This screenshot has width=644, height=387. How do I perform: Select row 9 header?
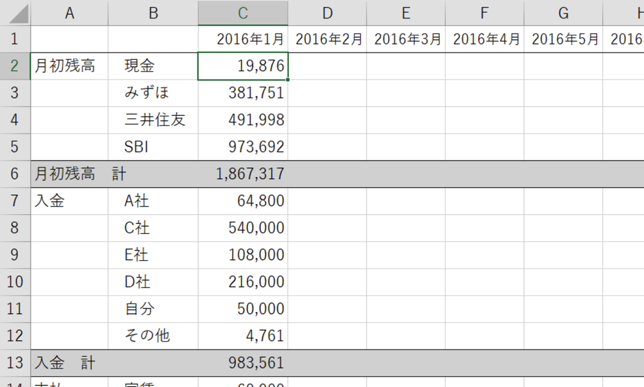coord(15,255)
